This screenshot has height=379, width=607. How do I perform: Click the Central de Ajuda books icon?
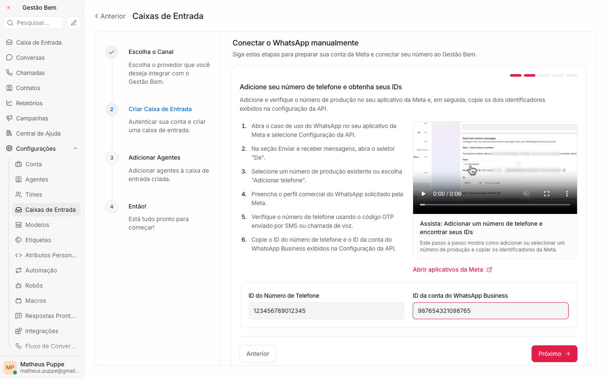tap(9, 133)
